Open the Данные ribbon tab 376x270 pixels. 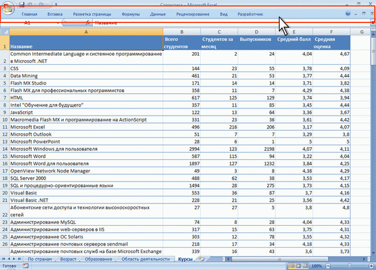click(x=158, y=14)
